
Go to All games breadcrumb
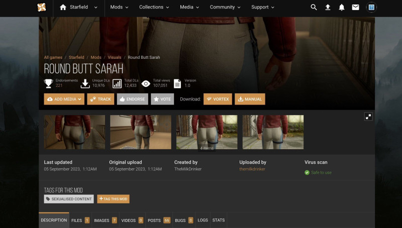(53, 57)
